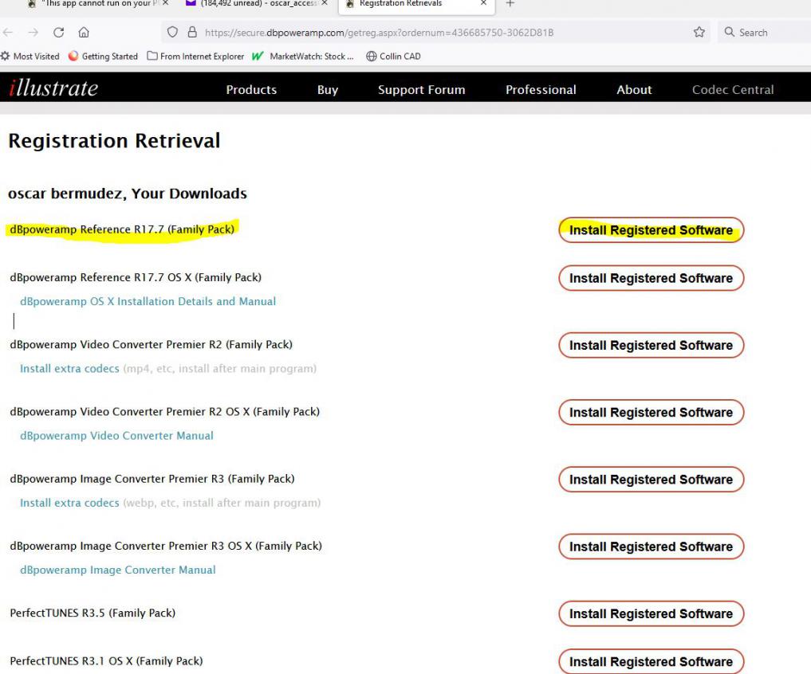The height and width of the screenshot is (674, 811).
Task: Open a new tab with the plus icon
Action: click(510, 4)
